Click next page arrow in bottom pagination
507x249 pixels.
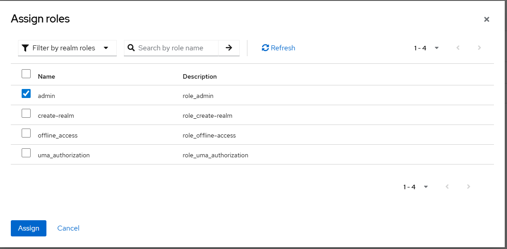coord(468,187)
